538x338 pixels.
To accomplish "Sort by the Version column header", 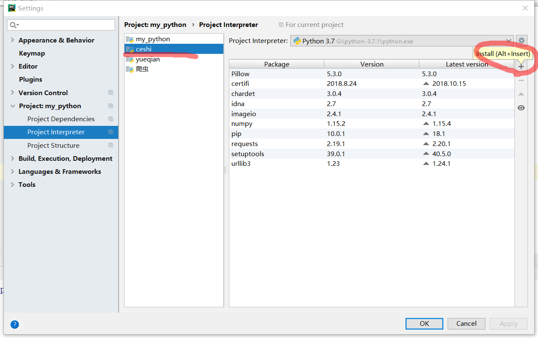I will [372, 64].
